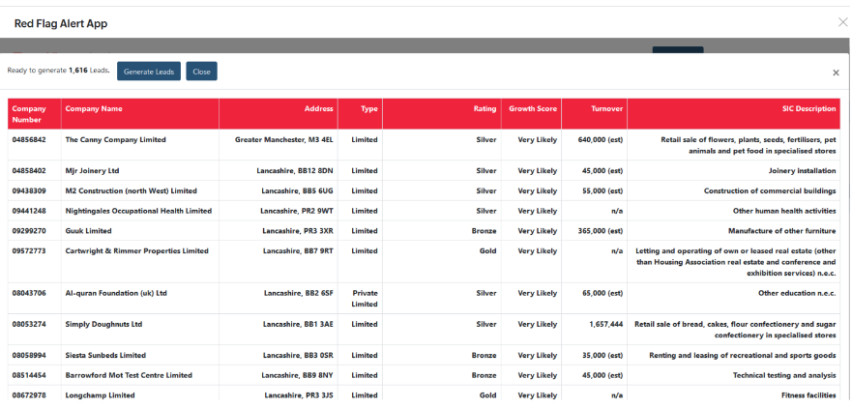Click address Lancashire, PR3 3XR
This screenshot has height=409, width=852.
point(298,231)
